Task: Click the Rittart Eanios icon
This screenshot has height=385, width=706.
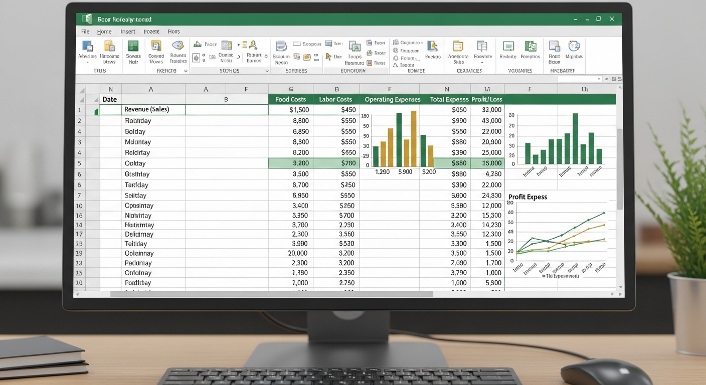Action: point(253,46)
